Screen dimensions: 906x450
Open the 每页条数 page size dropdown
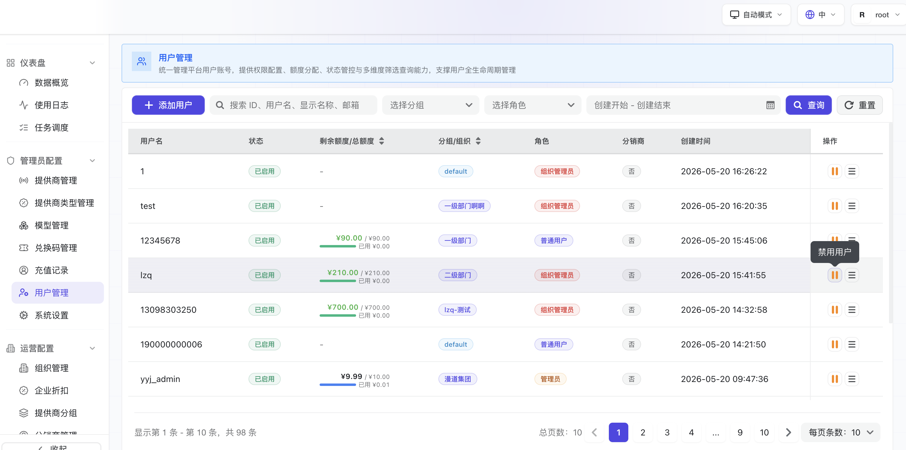point(841,432)
